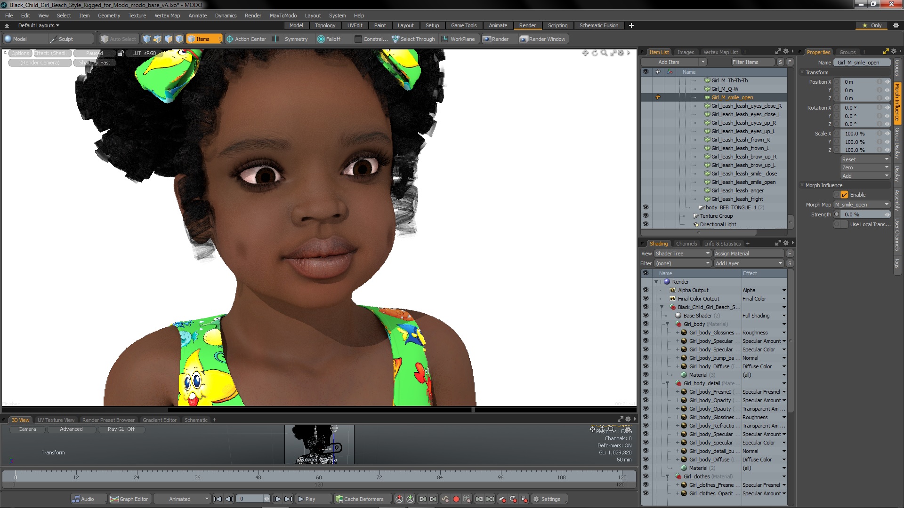Screen dimensions: 904x508
Task: Jump to last frame
Action: (x=288, y=499)
